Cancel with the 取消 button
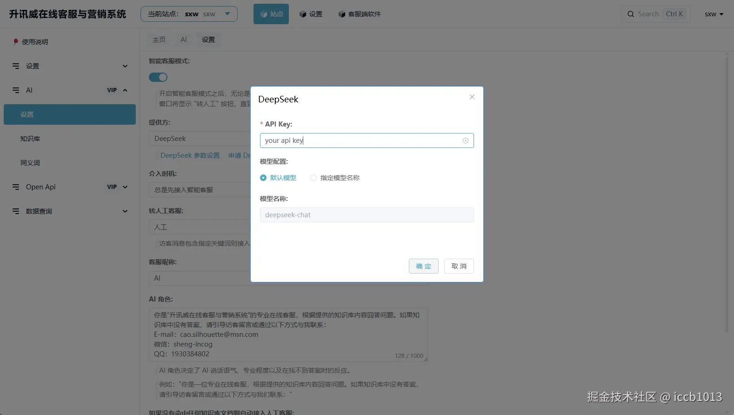The image size is (734, 415). (459, 266)
